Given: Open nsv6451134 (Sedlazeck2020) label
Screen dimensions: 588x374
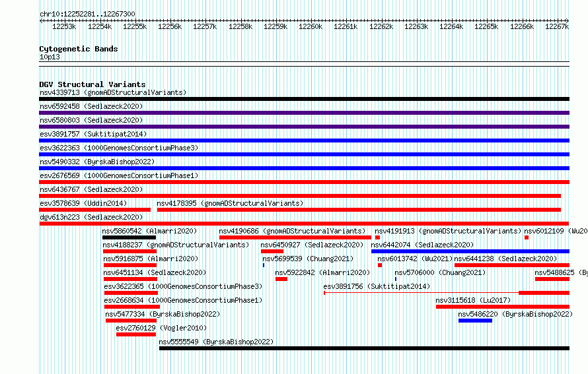Looking at the screenshot, I should (155, 272).
